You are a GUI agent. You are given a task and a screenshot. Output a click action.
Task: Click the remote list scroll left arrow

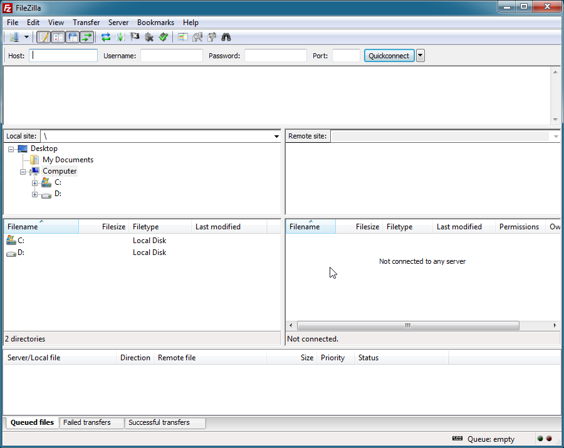tap(291, 325)
